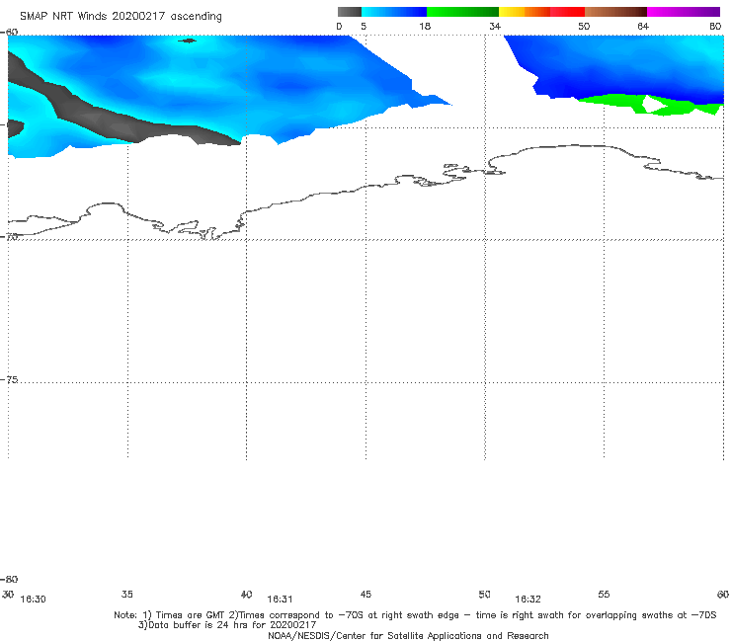Screen dimensions: 731x642
Task: Click the color bar scale label '50'
Action: [584, 27]
